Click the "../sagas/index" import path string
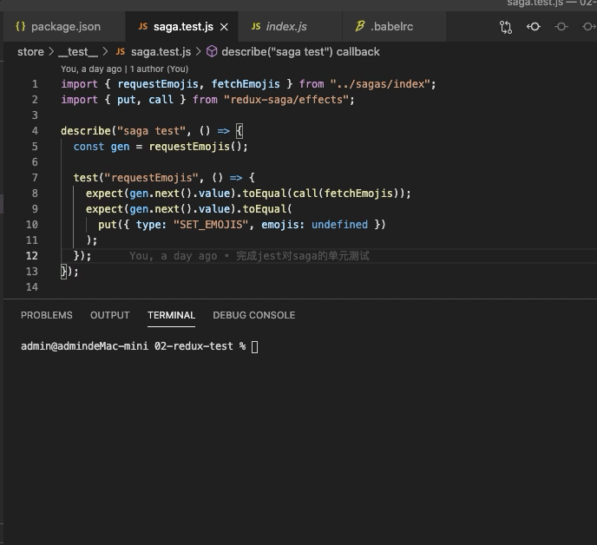Screen dimensions: 597x545 (381, 84)
